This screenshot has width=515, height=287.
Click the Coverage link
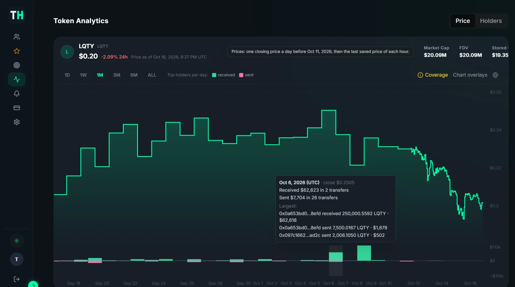[x=436, y=75]
